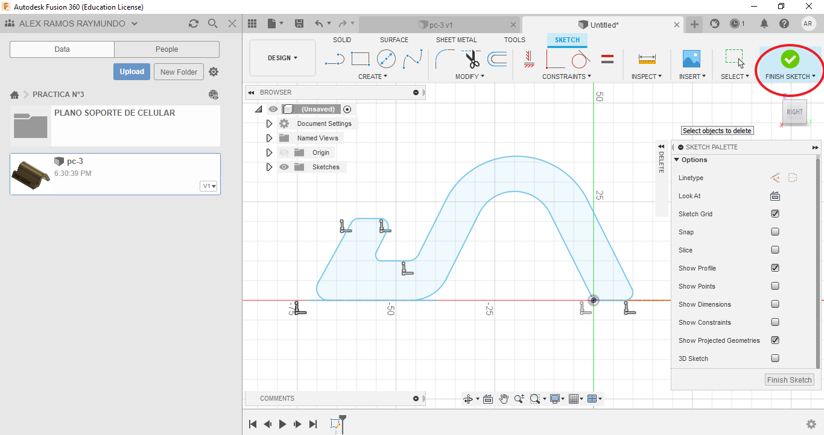Image resolution: width=824 pixels, height=435 pixels.
Task: Click the Look At icon in Sketch Palette
Action: (x=775, y=196)
